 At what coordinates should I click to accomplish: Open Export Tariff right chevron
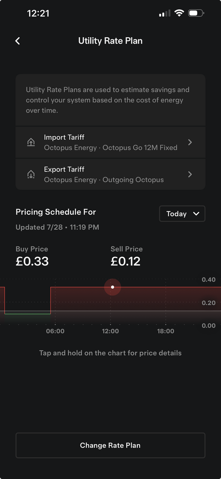click(x=190, y=174)
